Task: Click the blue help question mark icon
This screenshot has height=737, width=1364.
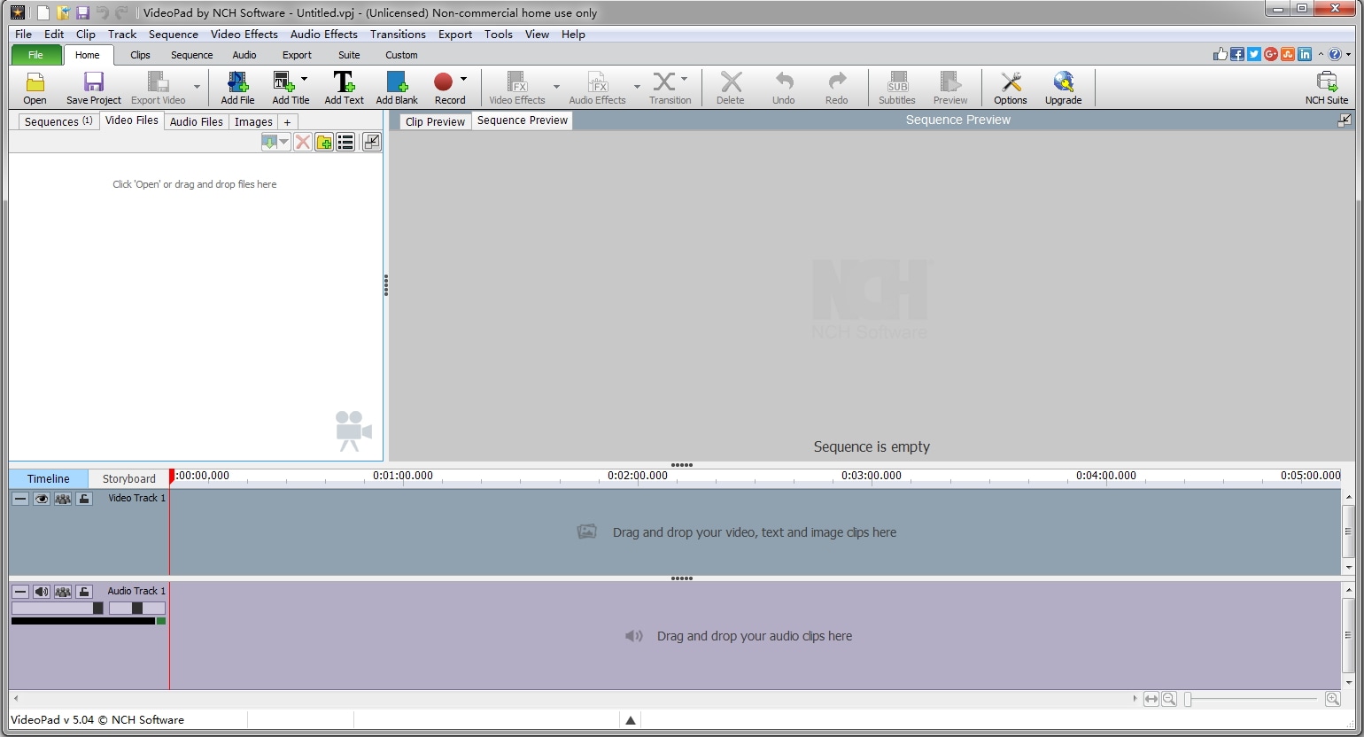Action: 1335,54
